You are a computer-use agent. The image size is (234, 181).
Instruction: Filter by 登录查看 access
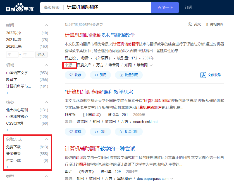point(13,154)
